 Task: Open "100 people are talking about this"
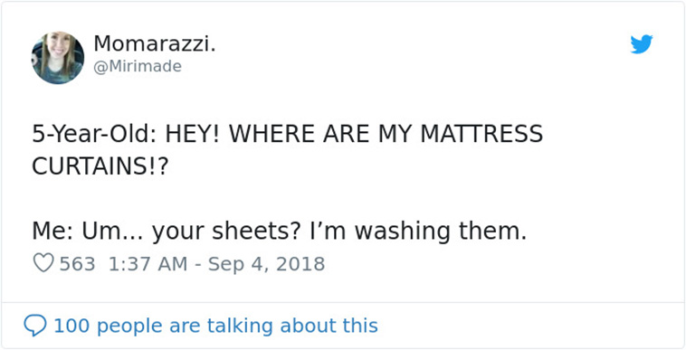[215, 326]
